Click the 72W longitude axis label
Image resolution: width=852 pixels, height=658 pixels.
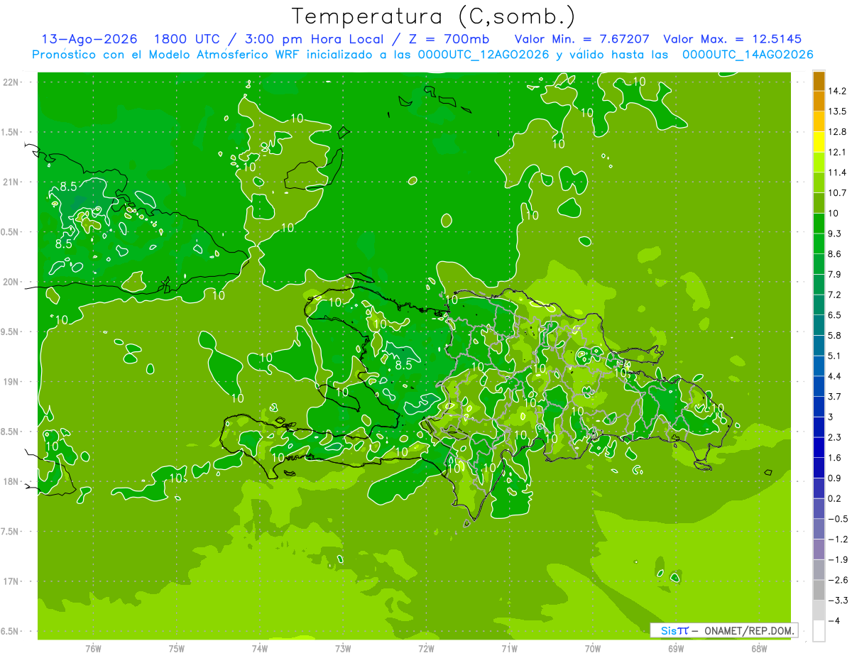427,648
